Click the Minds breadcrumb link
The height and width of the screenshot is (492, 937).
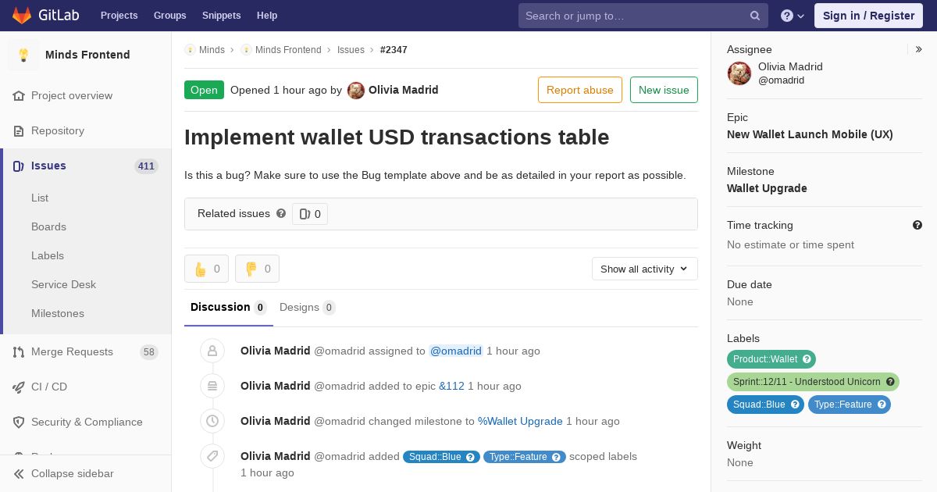click(212, 50)
